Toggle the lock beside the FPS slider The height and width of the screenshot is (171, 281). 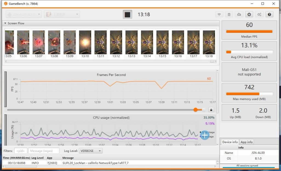pyautogui.click(x=211, y=110)
